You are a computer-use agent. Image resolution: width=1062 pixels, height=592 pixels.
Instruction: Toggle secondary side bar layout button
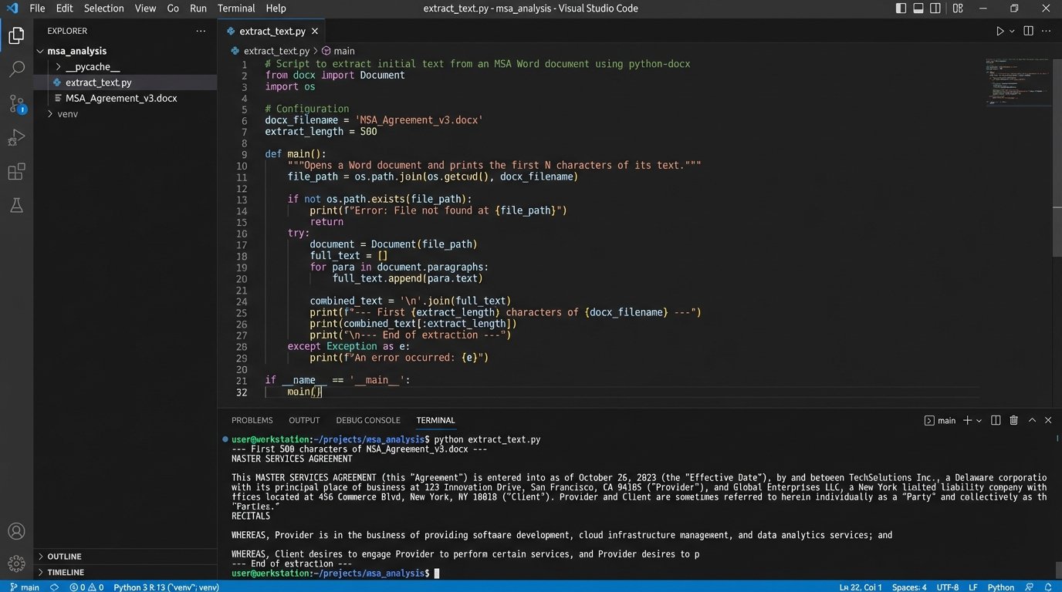(935, 8)
